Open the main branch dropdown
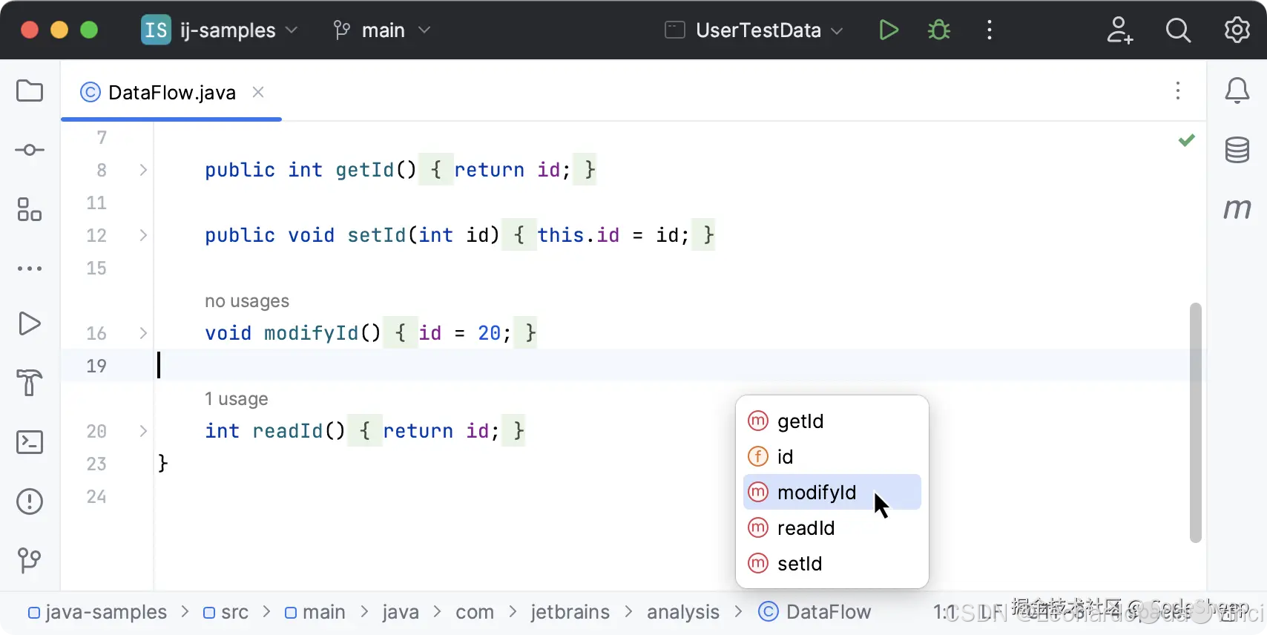1267x635 pixels. [x=382, y=30]
